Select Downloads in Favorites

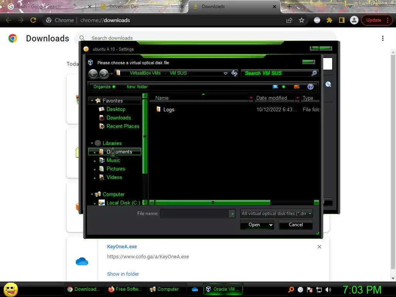[118, 118]
